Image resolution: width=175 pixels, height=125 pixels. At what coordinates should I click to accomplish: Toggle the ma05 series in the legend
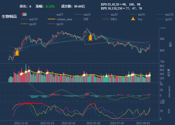[60, 14]
